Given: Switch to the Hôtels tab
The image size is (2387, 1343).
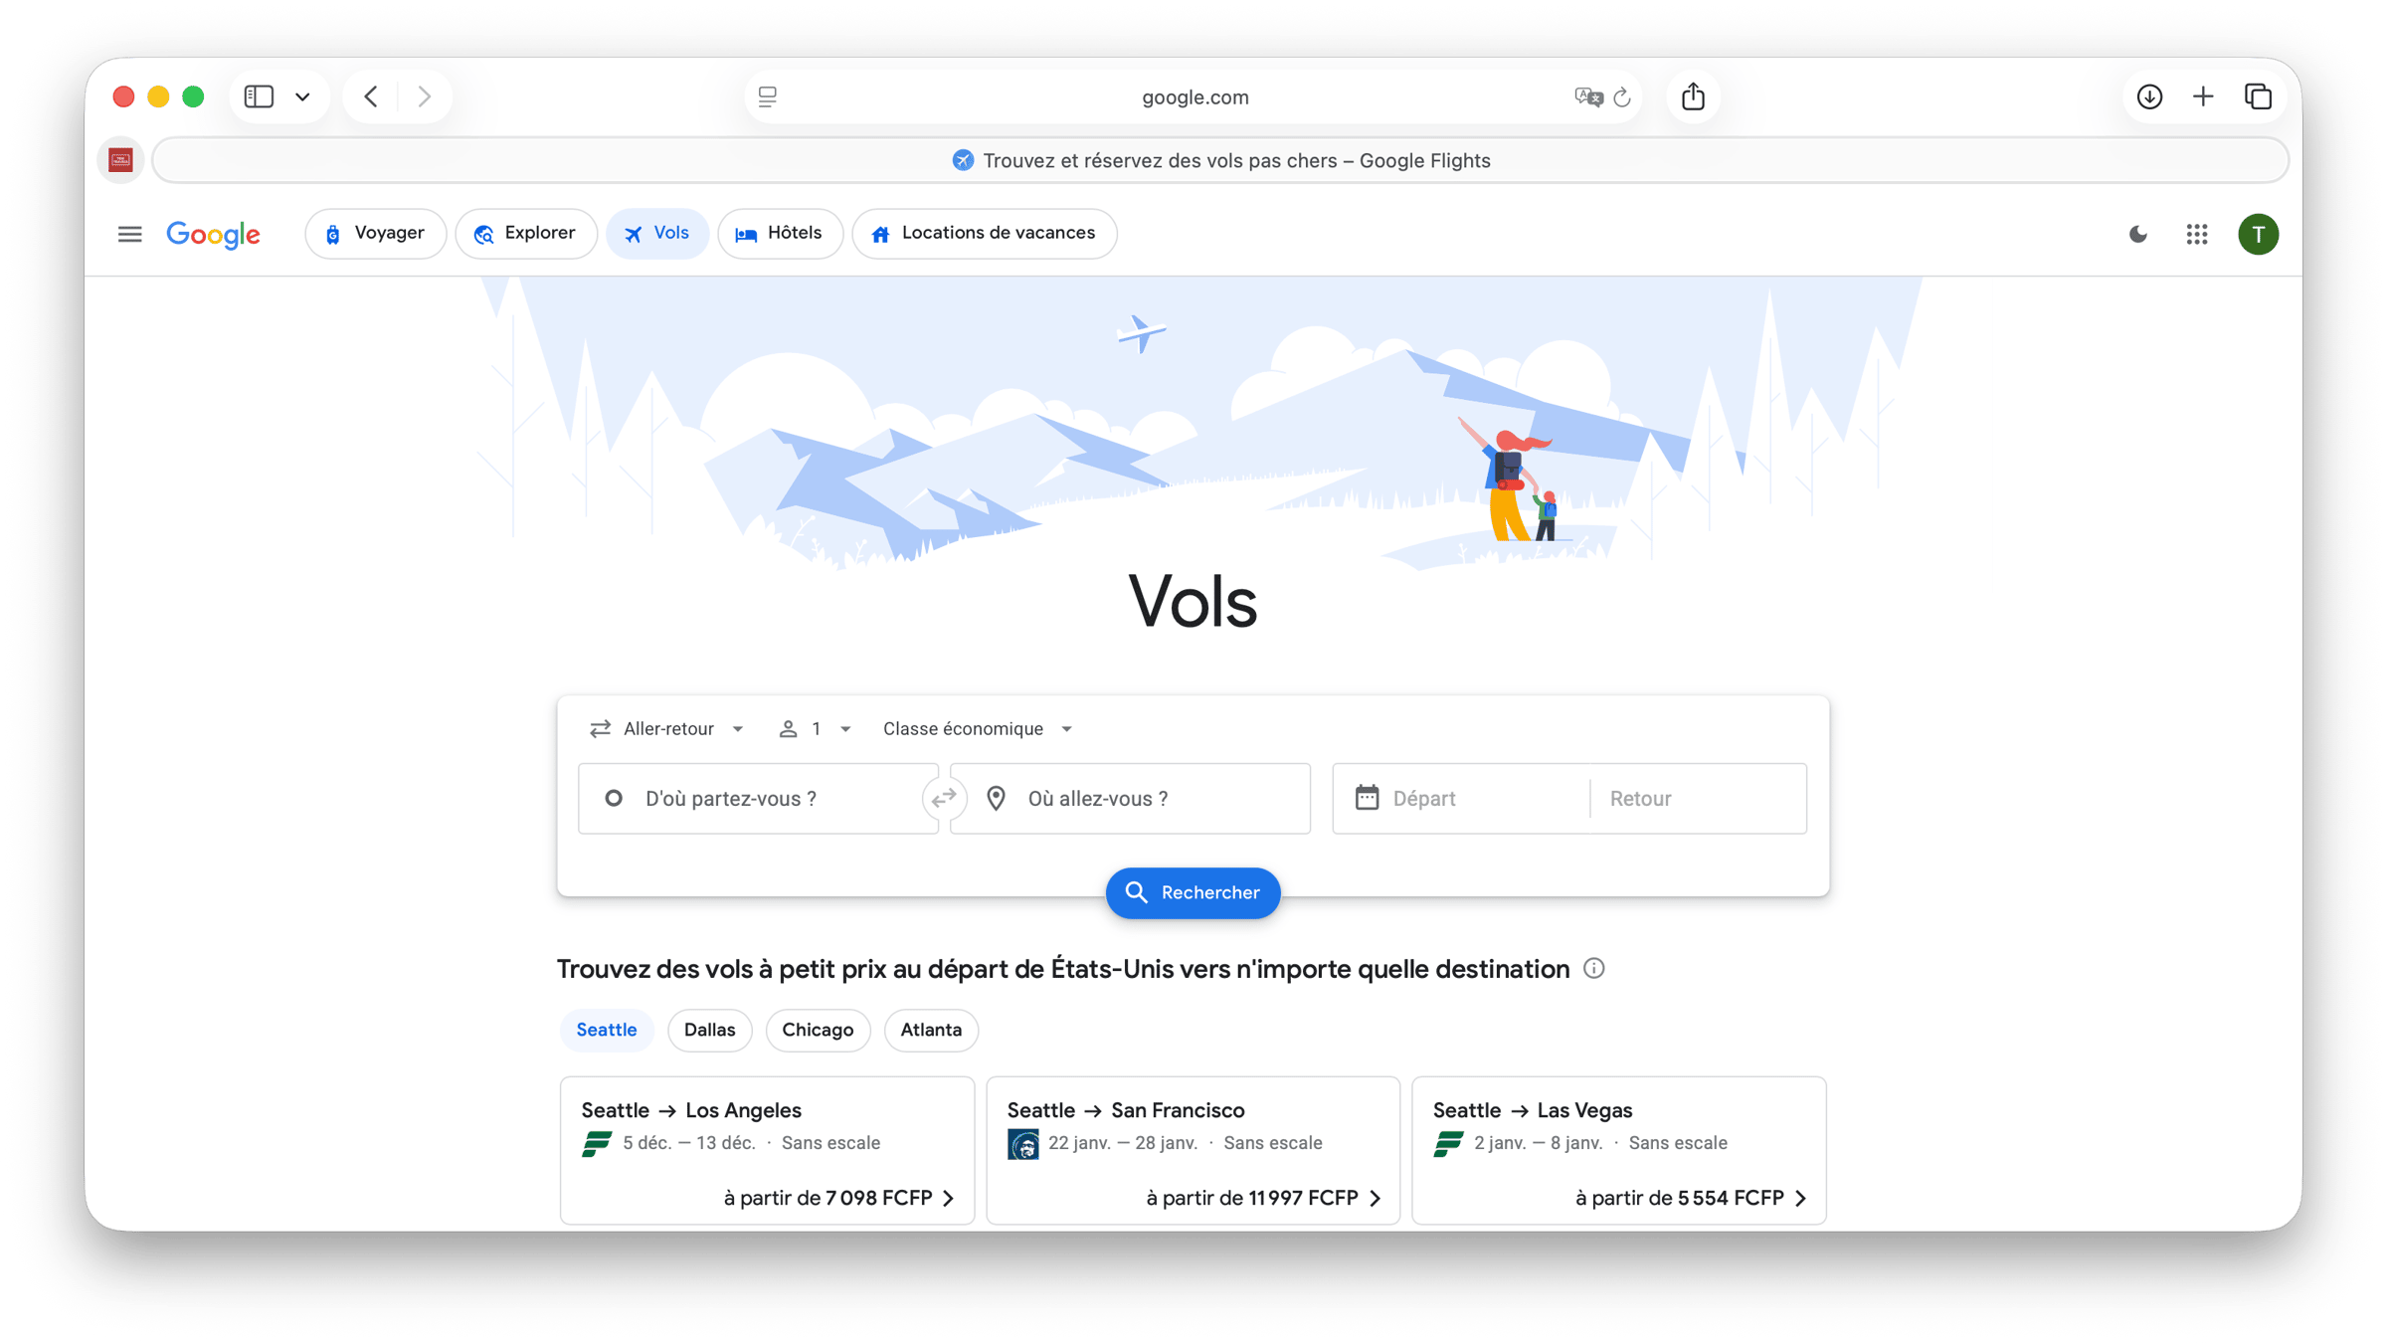Looking at the screenshot, I should point(780,233).
